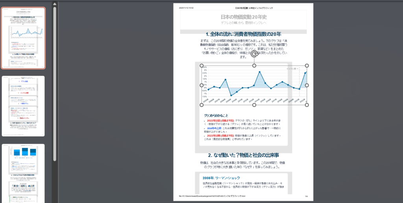The image size is (403, 203).
Task: Click the top-left resize handle of the chart
Action: (202, 66)
